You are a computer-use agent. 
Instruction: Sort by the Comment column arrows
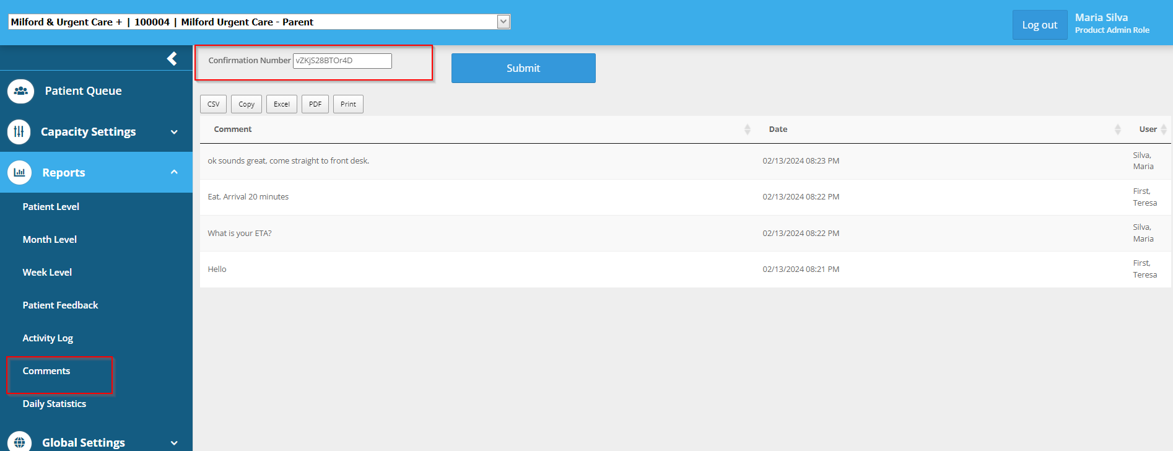(x=747, y=129)
